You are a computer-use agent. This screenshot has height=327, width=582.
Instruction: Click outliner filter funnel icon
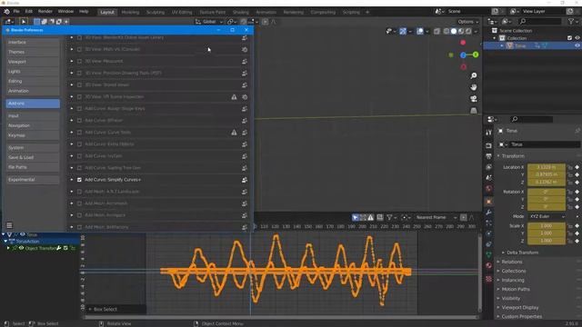click(571, 22)
